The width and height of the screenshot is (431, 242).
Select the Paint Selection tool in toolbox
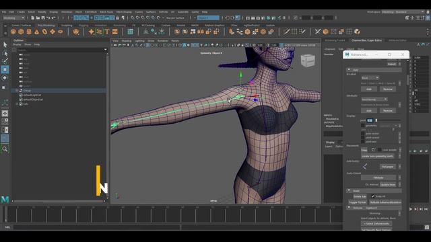pos(5,61)
